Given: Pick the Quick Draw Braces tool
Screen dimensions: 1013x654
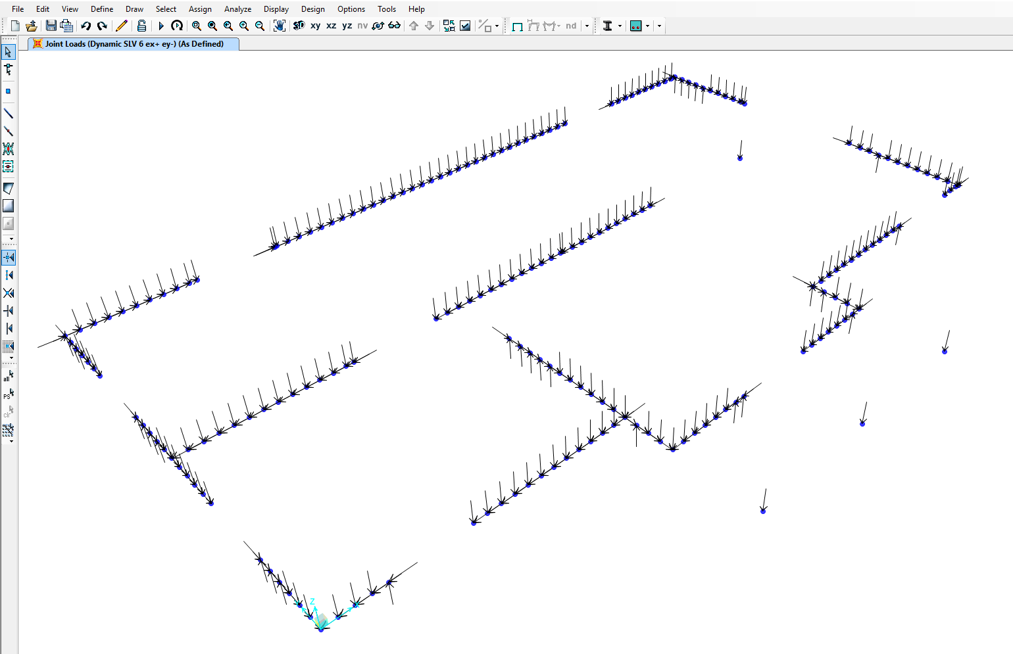Looking at the screenshot, I should 9,149.
